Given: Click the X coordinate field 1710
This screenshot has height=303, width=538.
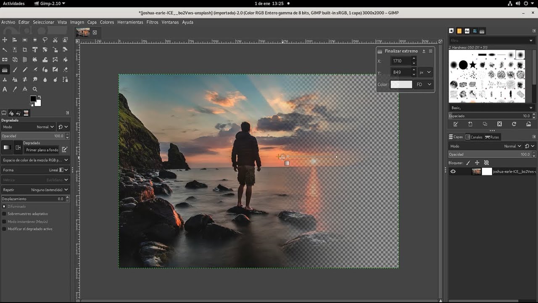Looking at the screenshot, I should point(401,61).
